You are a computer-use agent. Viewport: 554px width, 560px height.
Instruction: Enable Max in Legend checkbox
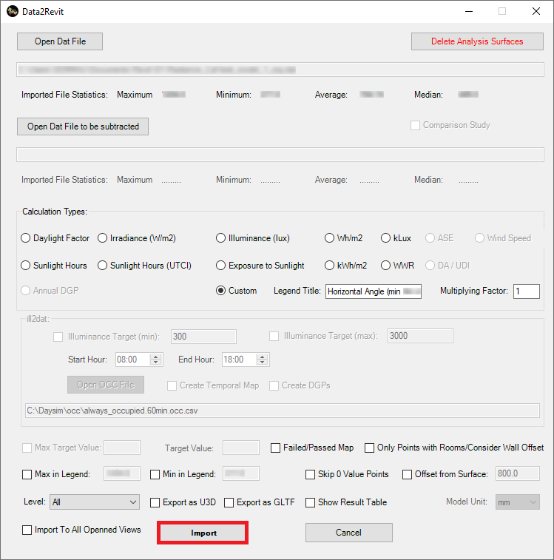pos(27,475)
